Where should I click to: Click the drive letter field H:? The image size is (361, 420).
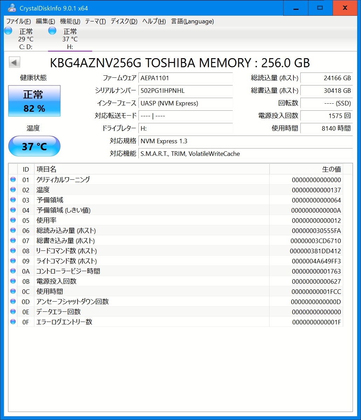tap(185, 128)
